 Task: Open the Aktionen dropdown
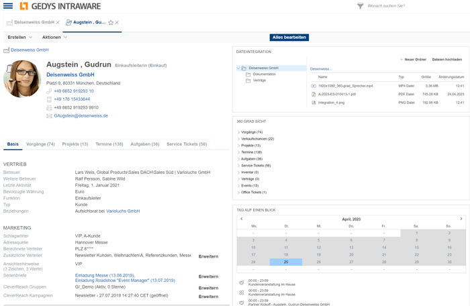pyautogui.click(x=54, y=38)
